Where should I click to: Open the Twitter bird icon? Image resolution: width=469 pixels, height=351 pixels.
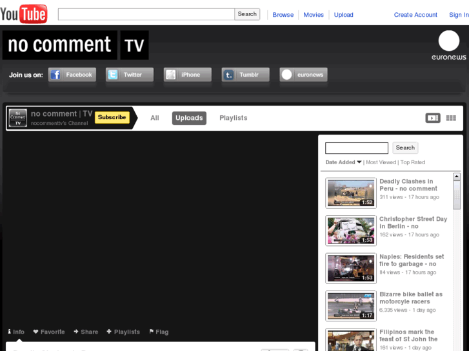113,75
